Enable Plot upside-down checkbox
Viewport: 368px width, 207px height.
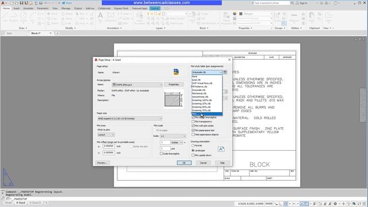click(x=193, y=155)
